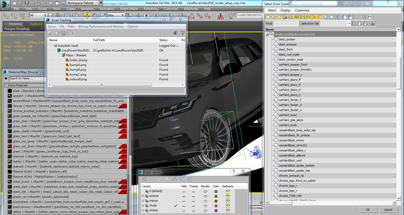The width and height of the screenshot is (404, 215).
Task: Collapse LandRoverRangeRoverVelar2018 tree node
Action: [267, 34]
